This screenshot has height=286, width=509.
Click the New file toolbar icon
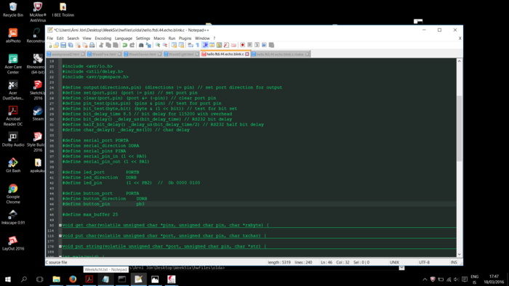coord(49,45)
